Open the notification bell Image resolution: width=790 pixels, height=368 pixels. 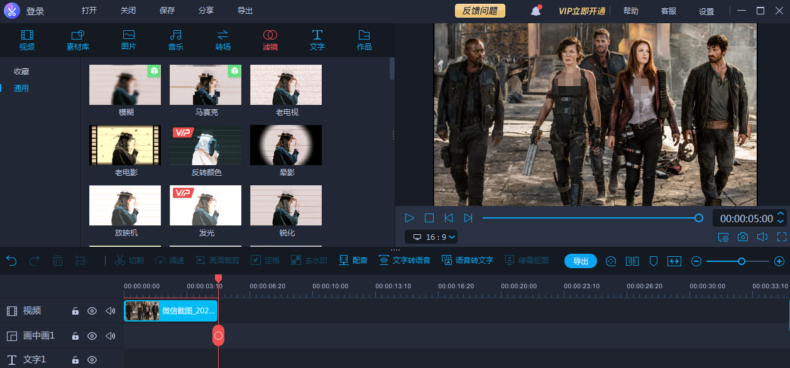(536, 11)
